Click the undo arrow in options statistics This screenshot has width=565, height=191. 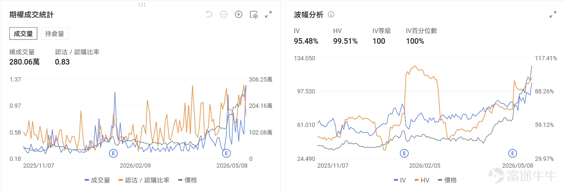point(209,14)
